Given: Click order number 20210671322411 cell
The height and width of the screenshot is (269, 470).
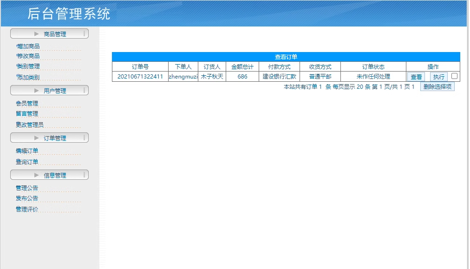Looking at the screenshot, I should pyautogui.click(x=140, y=77).
